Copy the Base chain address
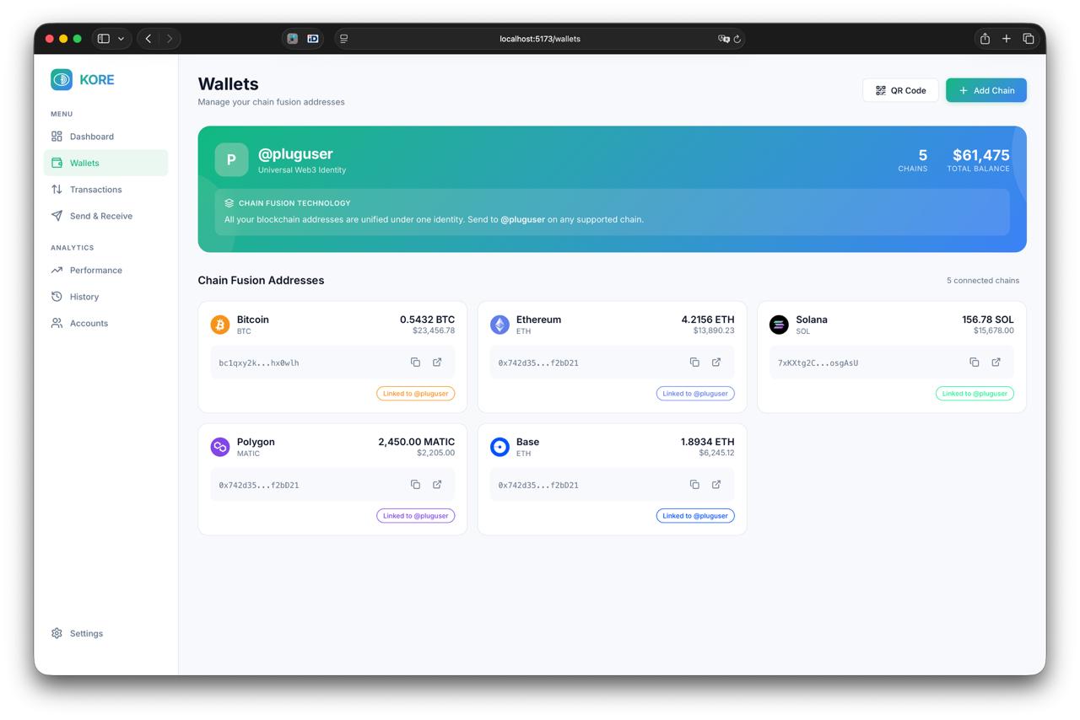 tap(694, 485)
